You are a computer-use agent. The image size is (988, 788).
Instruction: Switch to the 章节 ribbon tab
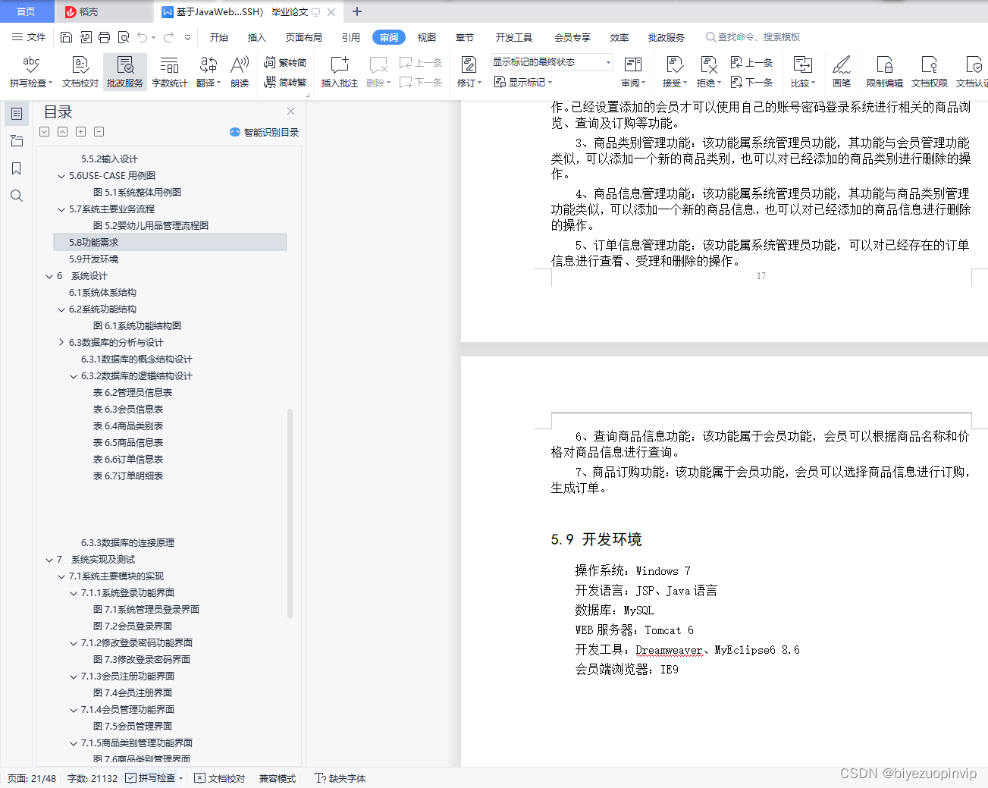pyautogui.click(x=465, y=37)
